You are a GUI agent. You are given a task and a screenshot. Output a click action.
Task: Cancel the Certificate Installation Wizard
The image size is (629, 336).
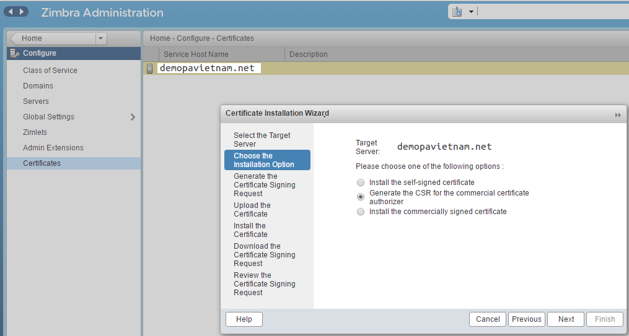487,319
